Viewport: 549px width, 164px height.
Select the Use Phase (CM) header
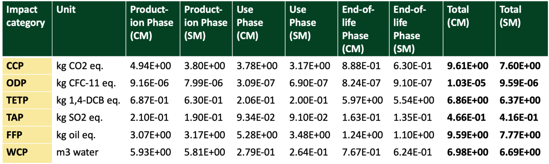pos(250,23)
